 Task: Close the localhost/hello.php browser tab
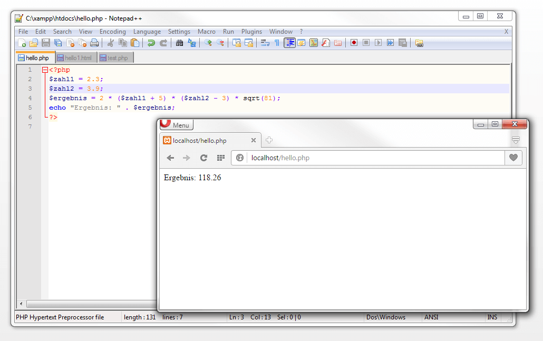(x=254, y=140)
